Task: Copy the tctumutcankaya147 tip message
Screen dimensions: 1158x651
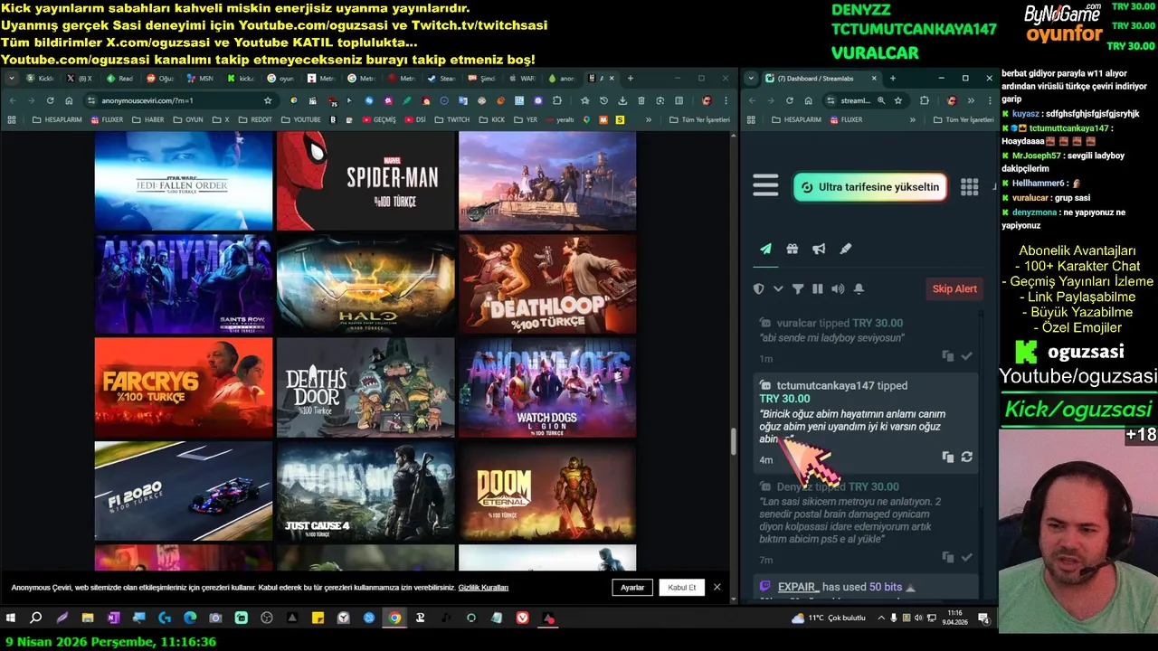Action: pyautogui.click(x=947, y=458)
